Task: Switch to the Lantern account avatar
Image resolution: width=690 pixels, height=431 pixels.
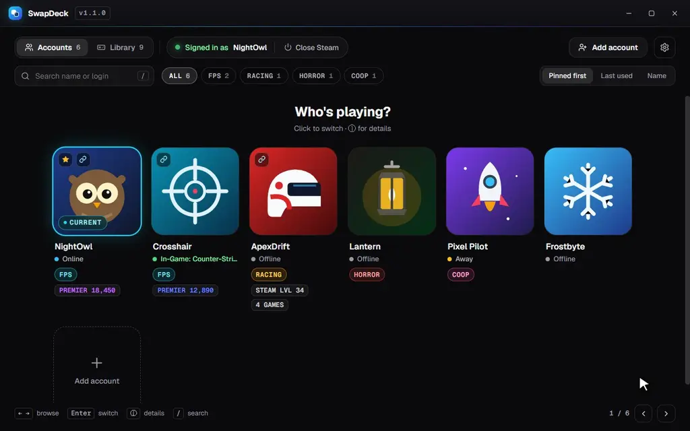Action: 391,191
